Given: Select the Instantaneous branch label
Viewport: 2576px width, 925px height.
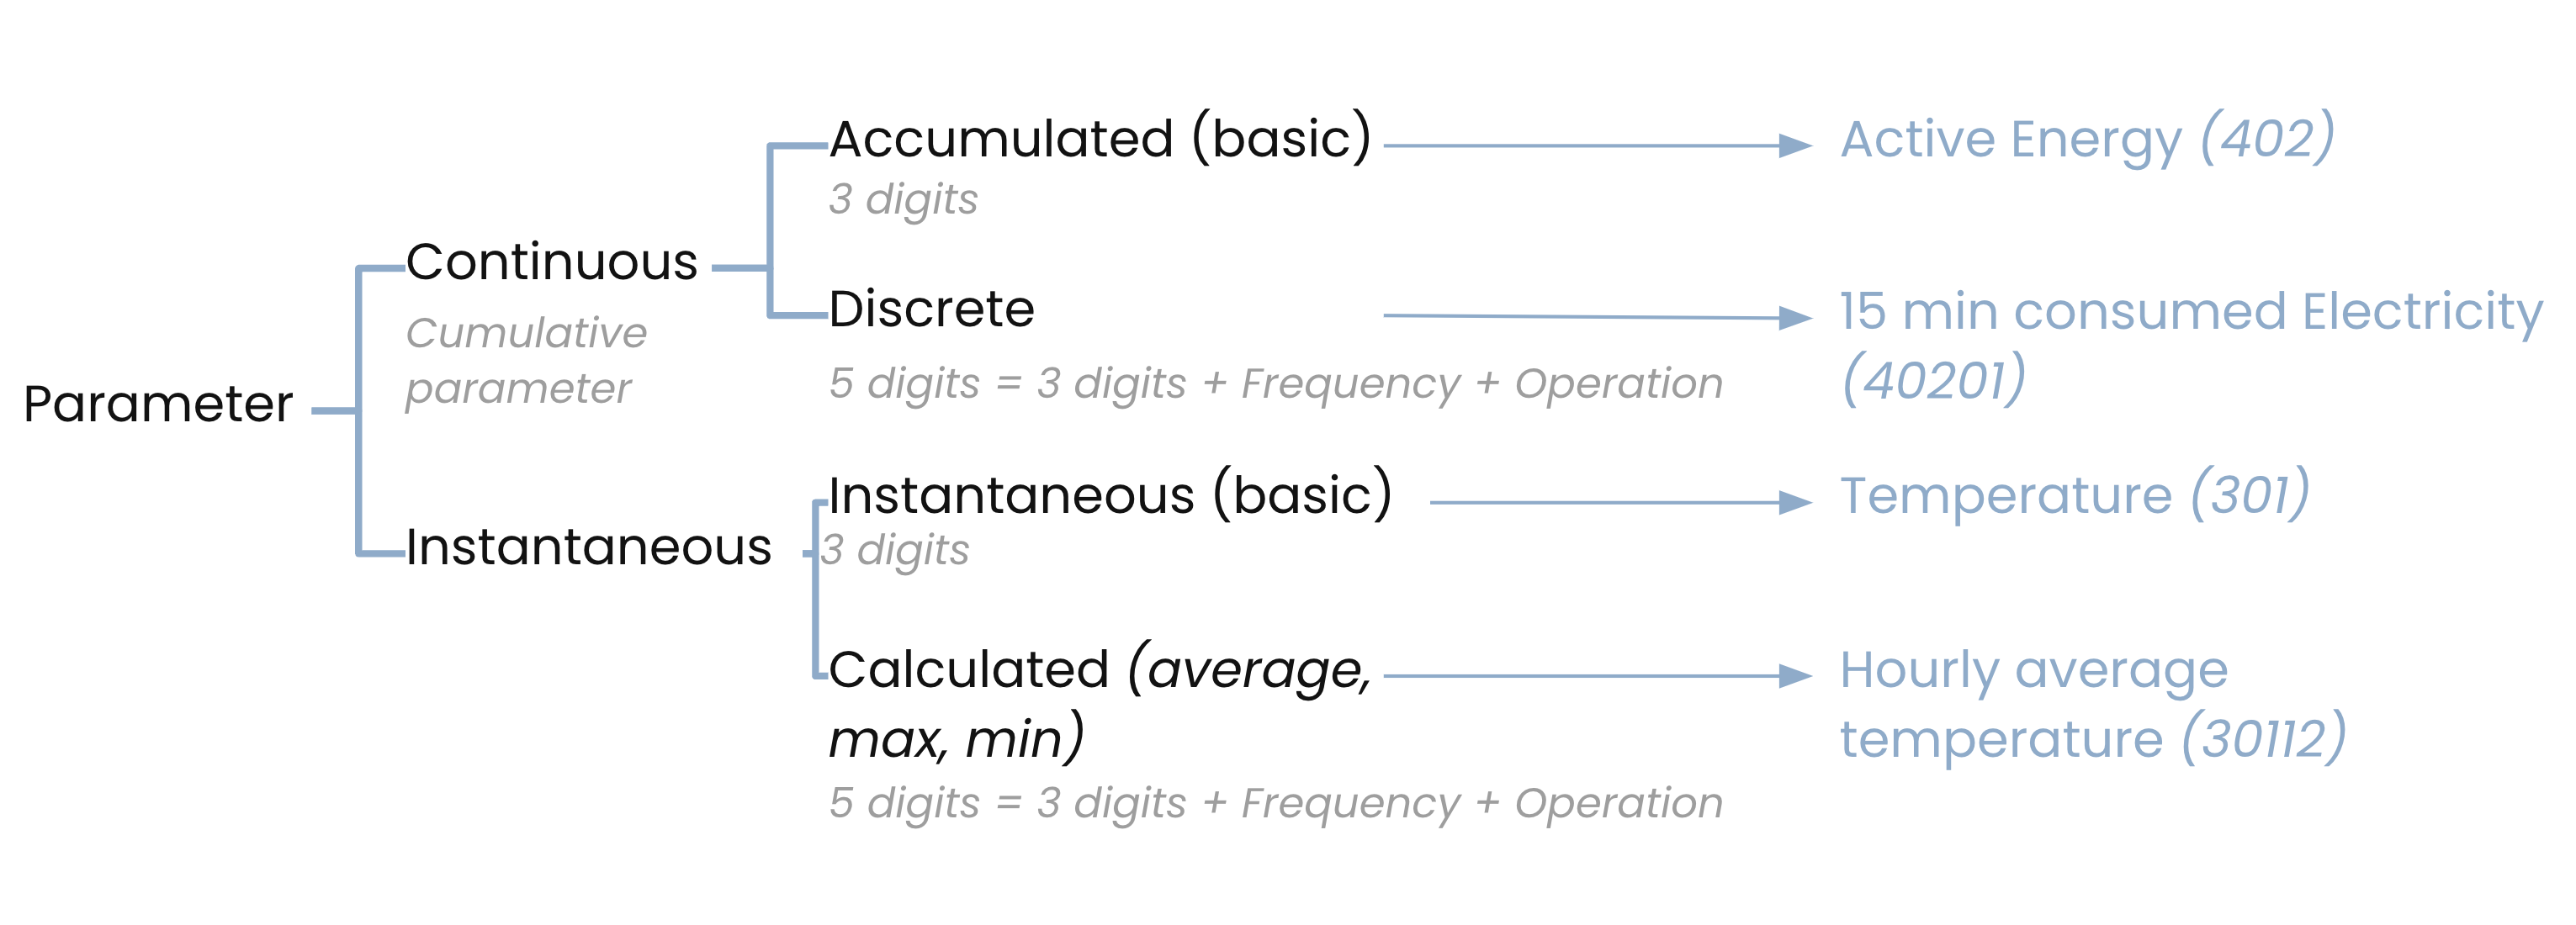Looking at the screenshot, I should [588, 548].
